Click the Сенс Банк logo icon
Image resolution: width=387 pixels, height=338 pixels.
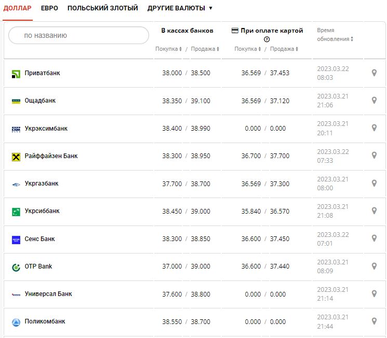16,240
